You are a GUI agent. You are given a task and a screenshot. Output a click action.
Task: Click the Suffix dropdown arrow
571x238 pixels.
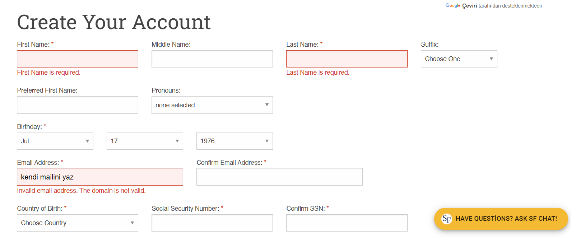pos(491,59)
